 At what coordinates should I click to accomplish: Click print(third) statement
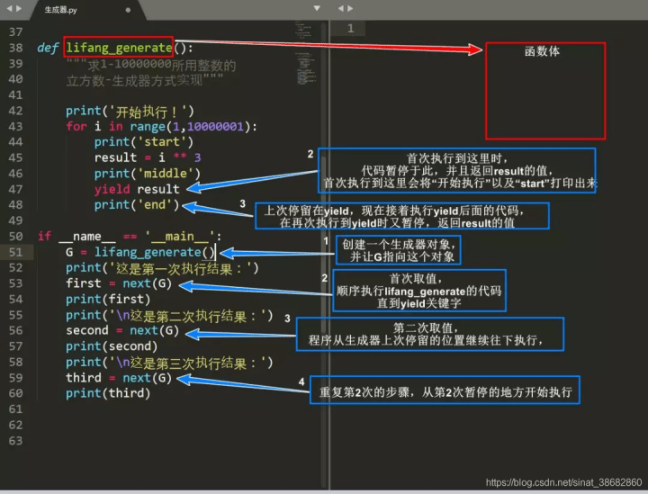(108, 393)
